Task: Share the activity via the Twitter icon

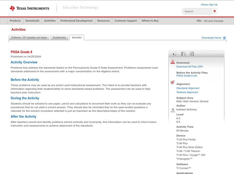Action: tap(192, 54)
